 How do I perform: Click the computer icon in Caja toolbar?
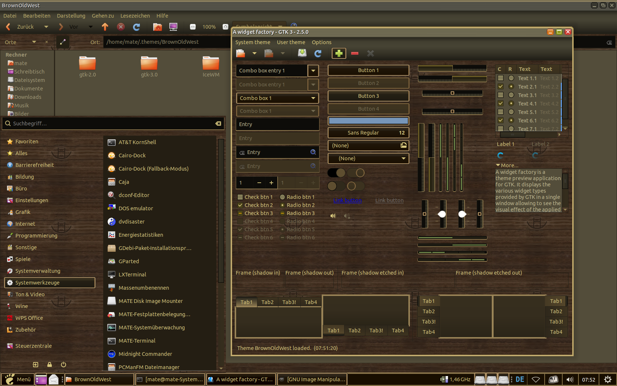pos(173,26)
